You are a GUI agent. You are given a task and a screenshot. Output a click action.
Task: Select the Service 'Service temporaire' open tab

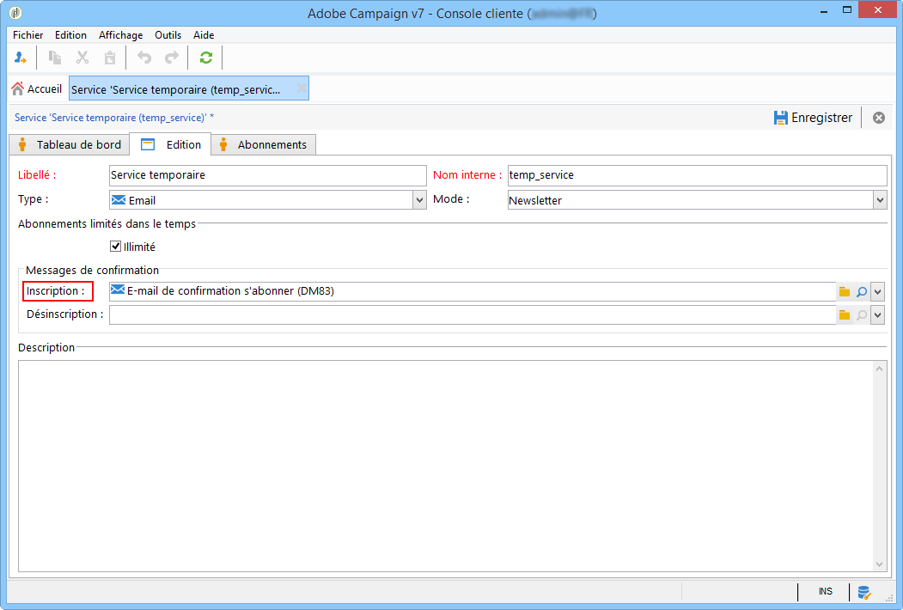[189, 88]
